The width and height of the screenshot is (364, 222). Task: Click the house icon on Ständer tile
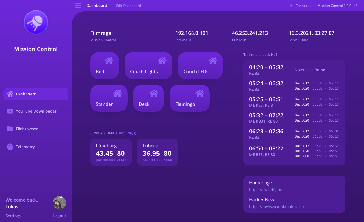tap(118, 93)
